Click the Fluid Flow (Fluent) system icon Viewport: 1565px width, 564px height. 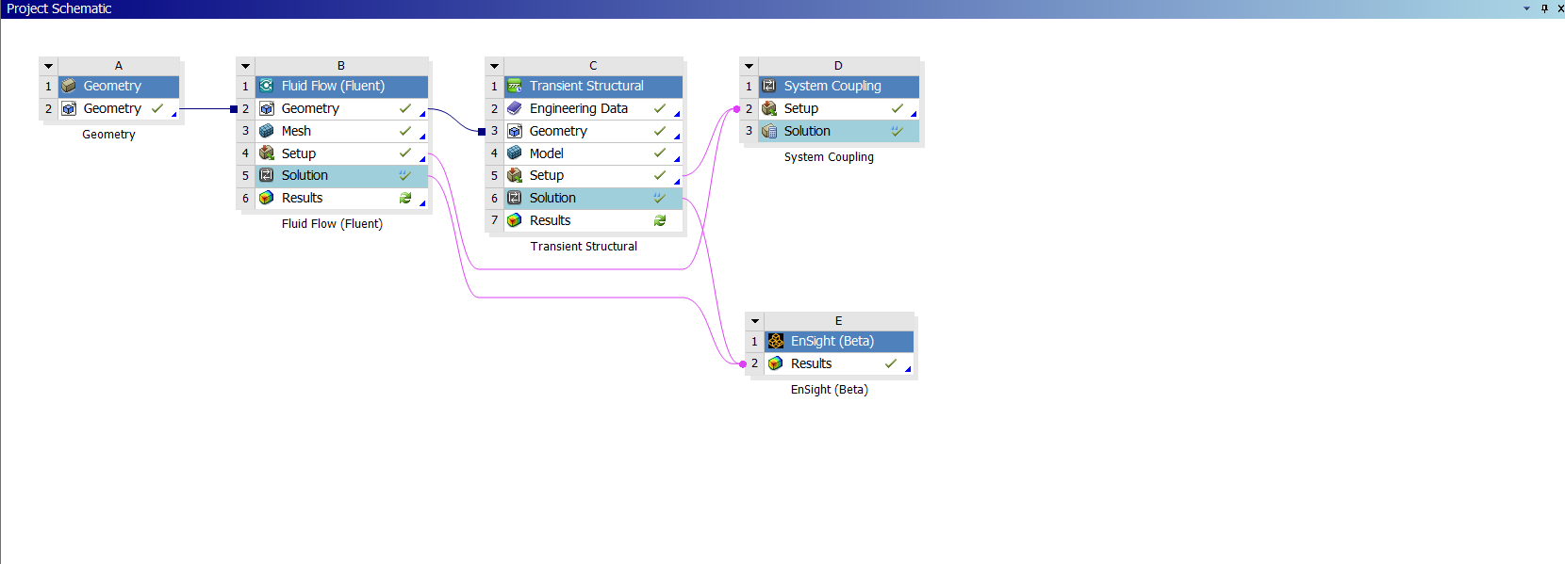(267, 86)
